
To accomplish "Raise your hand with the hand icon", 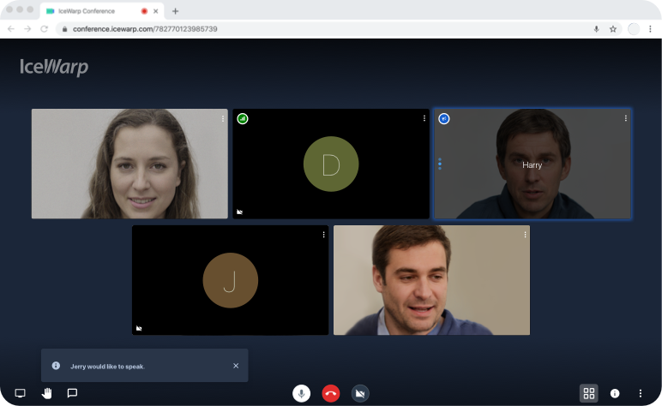I will 46,393.
